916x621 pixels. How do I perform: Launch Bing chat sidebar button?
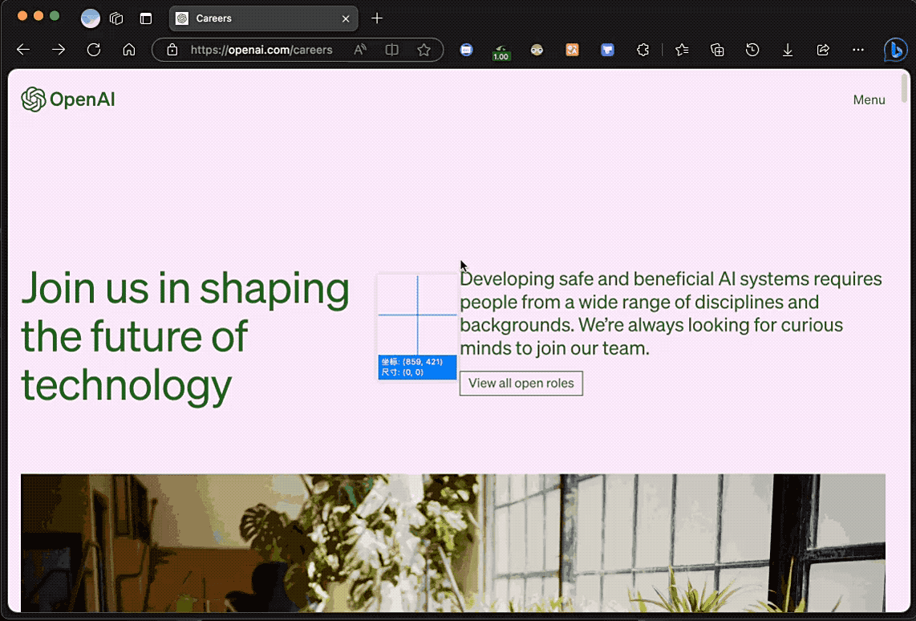896,50
